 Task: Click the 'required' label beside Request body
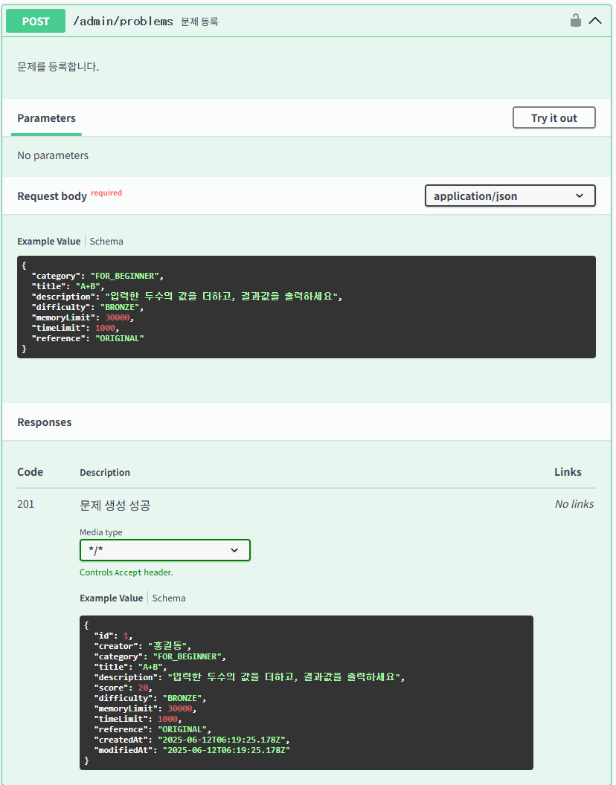(106, 193)
